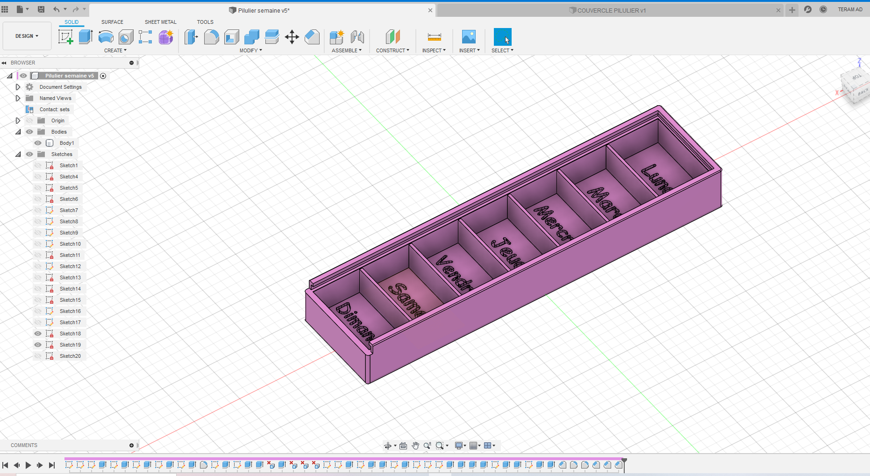Select the Joint tool

click(x=357, y=37)
